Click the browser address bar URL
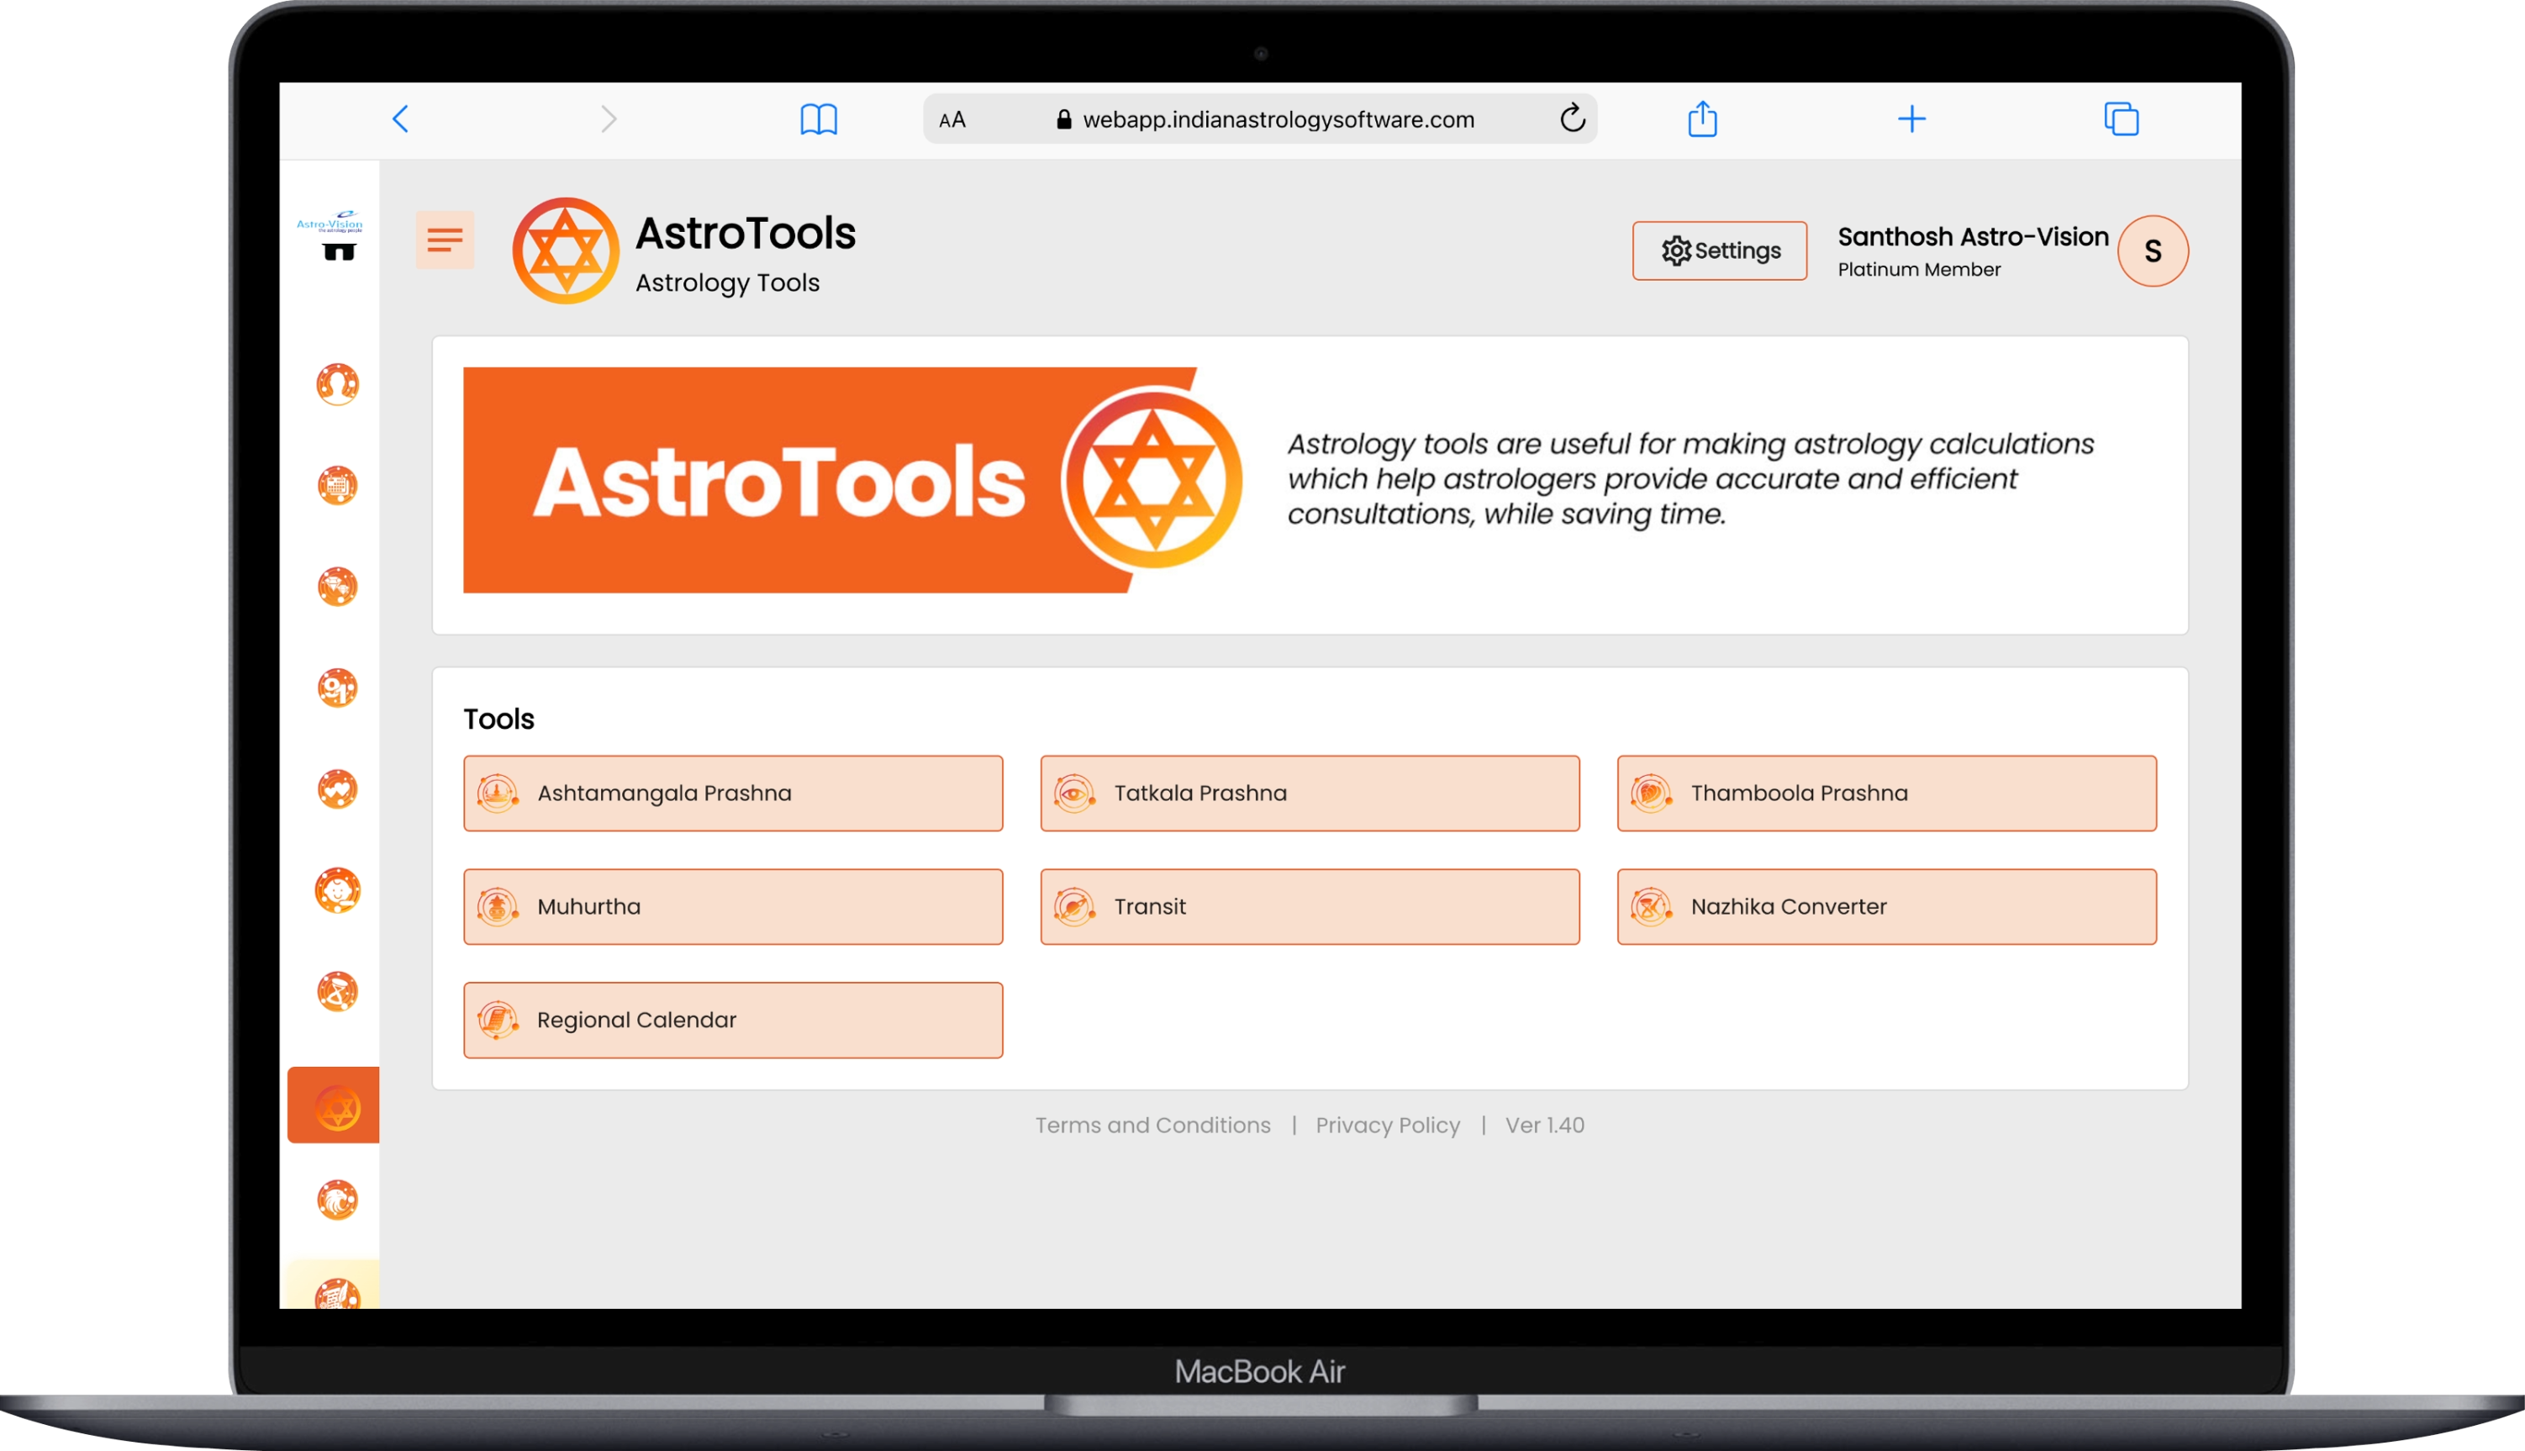Screen dimensions: 2525x1451 [1278, 119]
